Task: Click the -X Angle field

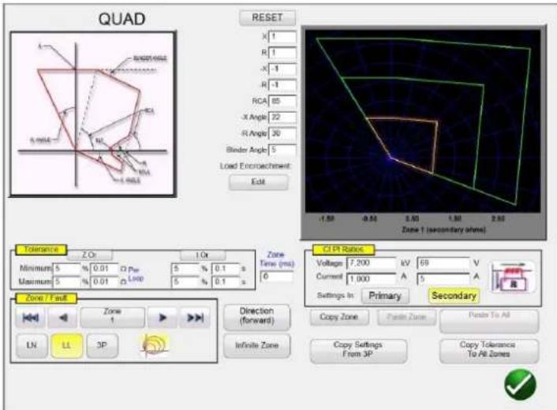Action: click(x=282, y=117)
